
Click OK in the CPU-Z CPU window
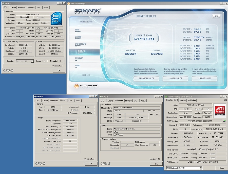click(59, 71)
